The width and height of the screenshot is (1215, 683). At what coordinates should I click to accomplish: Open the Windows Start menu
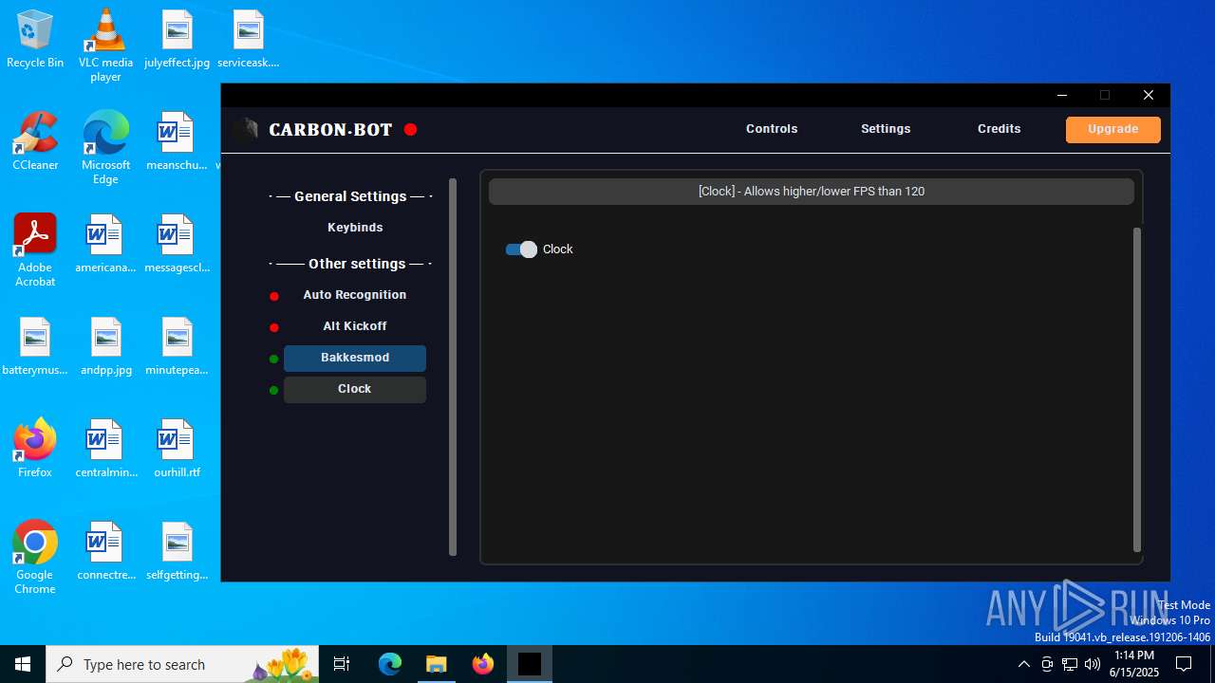pos(23,664)
